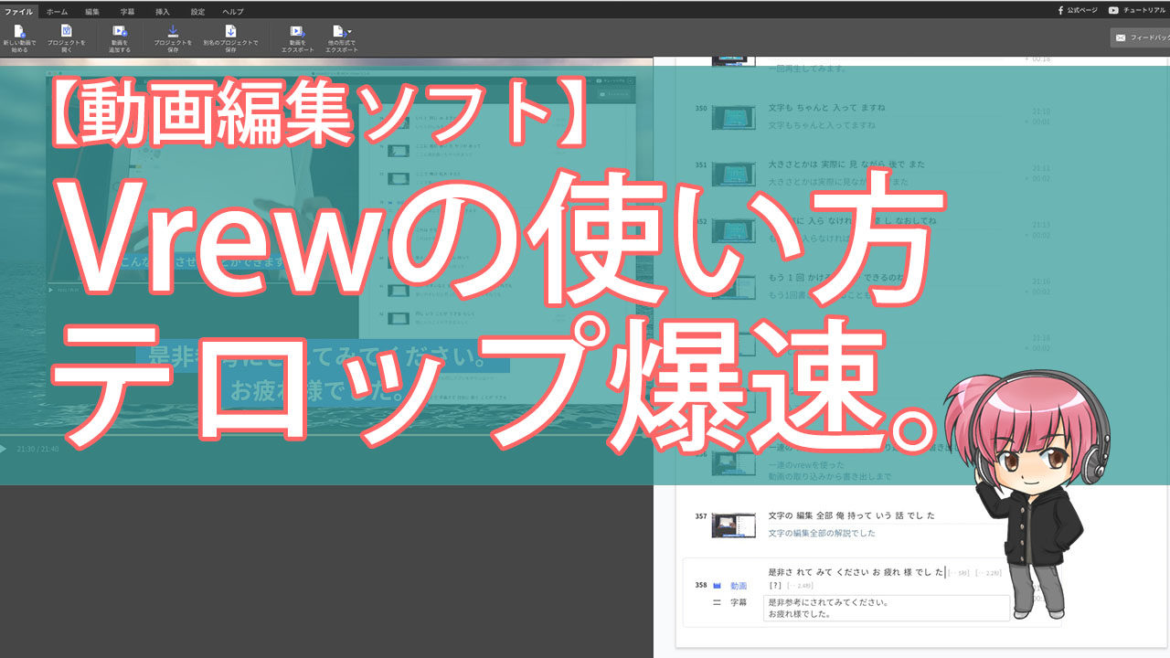
Task: Open the 編集 tab
Action: pos(92,11)
